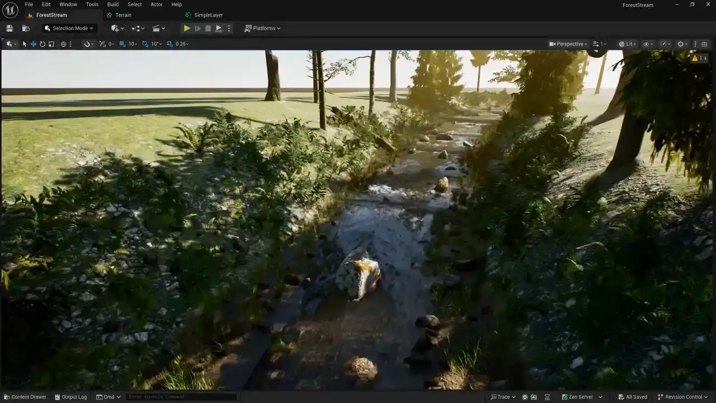Select the Rotate gizmo tool

click(x=43, y=44)
